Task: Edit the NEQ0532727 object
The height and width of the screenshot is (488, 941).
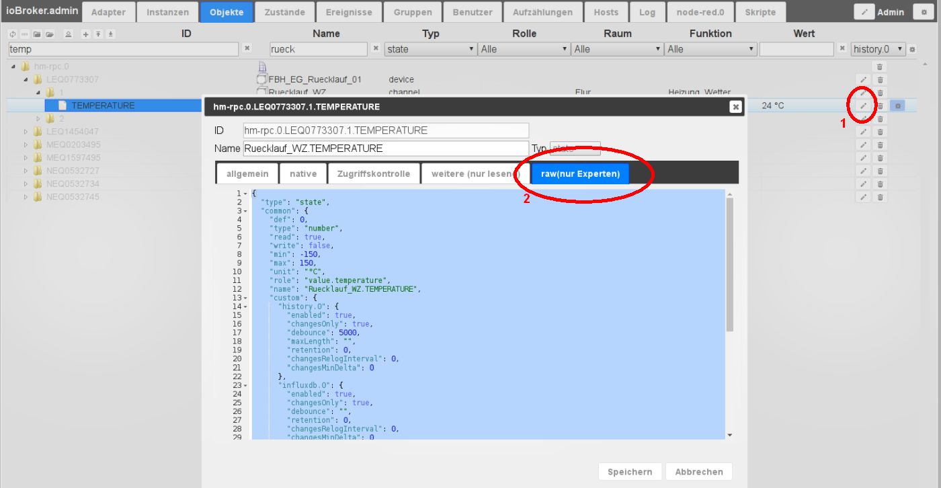Action: [864, 171]
